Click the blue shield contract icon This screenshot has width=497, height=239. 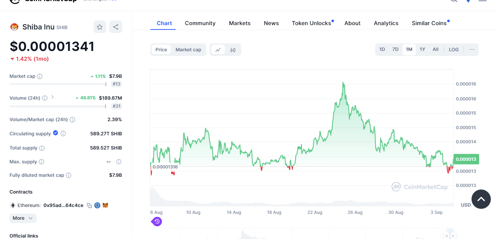[97, 206]
